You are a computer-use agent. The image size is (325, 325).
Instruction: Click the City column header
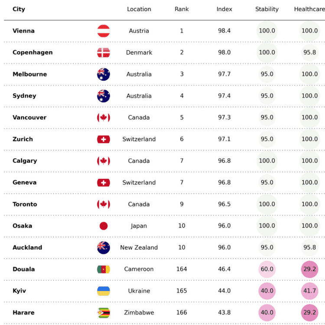coord(19,9)
